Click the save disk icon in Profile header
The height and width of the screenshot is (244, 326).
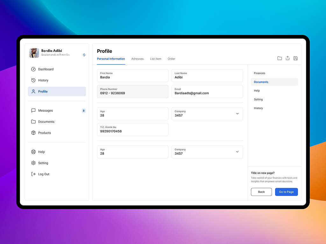point(295,58)
